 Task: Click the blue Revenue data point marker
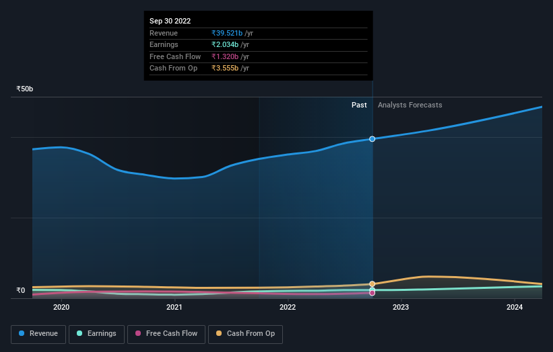(x=372, y=139)
